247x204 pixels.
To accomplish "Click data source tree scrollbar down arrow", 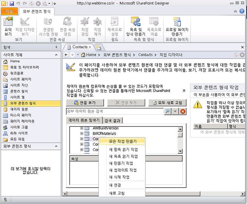I will pos(180,151).
